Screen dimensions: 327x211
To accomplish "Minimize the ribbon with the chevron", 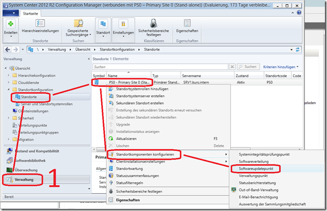I will 292,13.
